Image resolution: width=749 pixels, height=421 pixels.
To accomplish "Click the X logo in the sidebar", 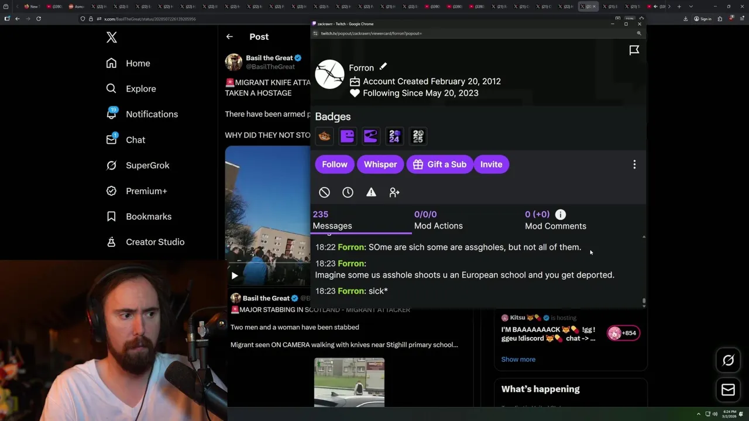I will 111,37.
